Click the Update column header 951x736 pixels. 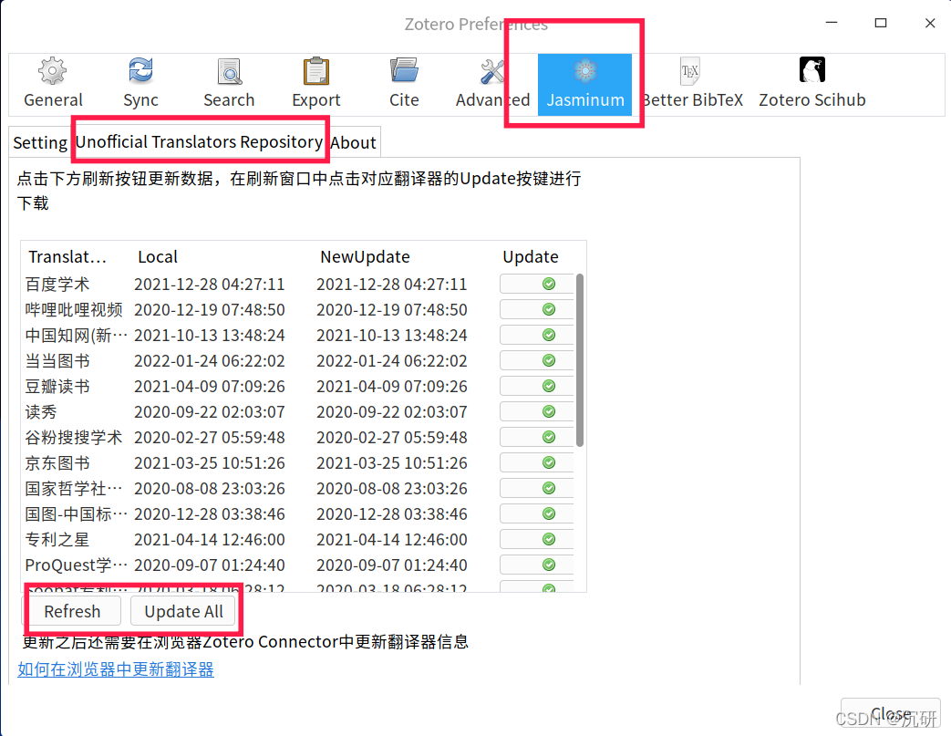click(531, 256)
